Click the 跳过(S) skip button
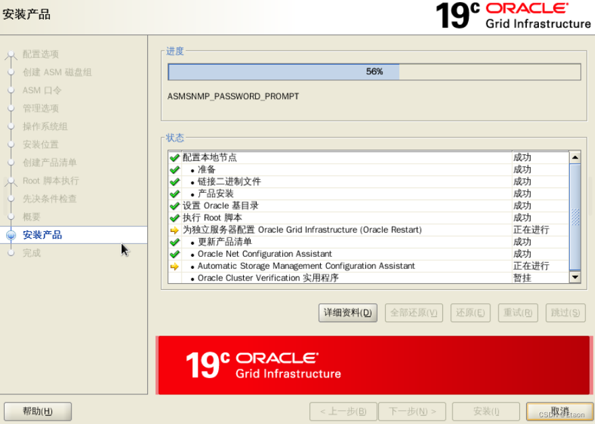Viewport: 595px width, 424px height. tap(565, 313)
